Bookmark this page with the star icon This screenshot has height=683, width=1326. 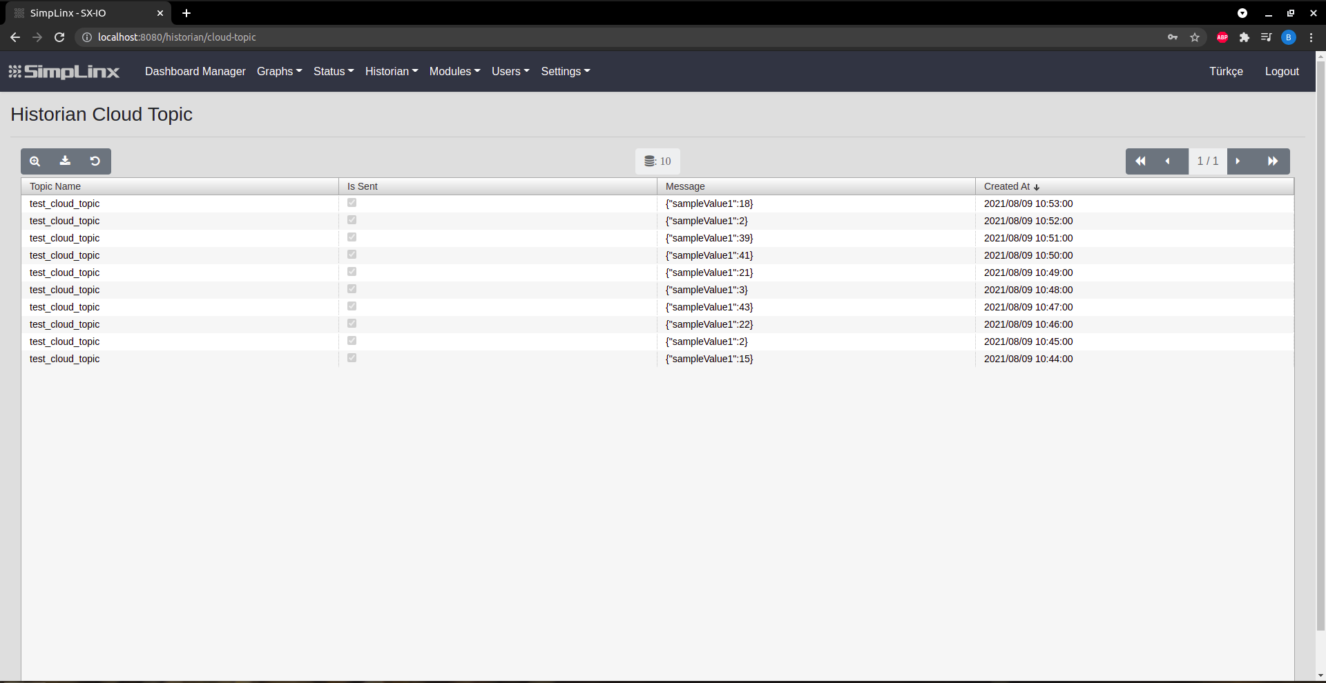tap(1195, 37)
